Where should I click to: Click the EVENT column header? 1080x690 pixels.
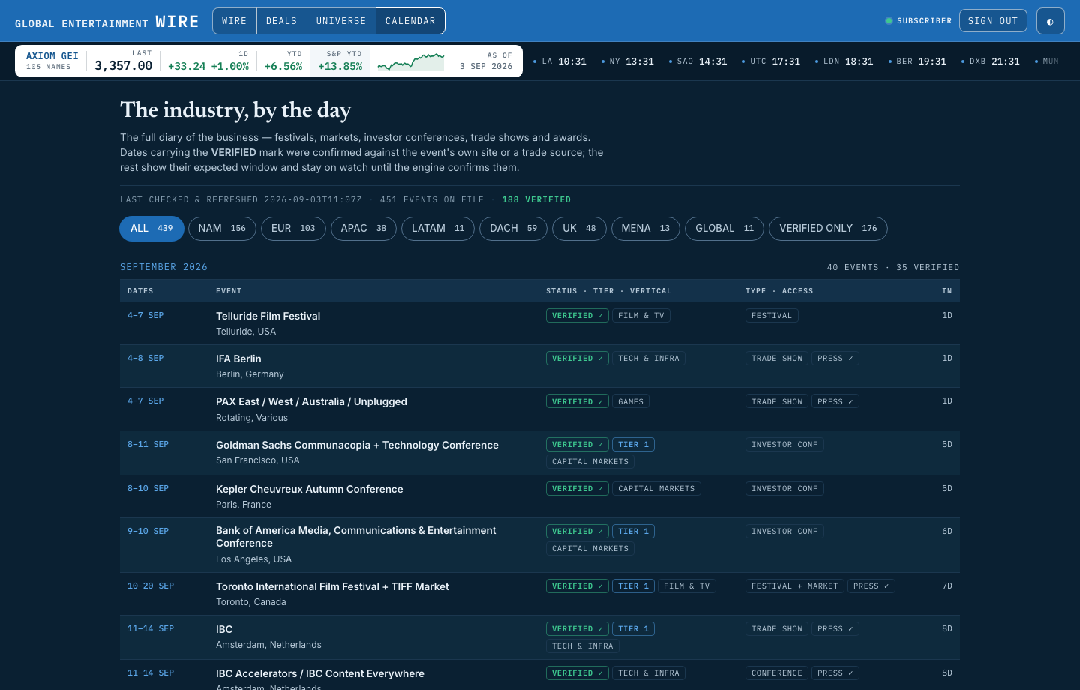coord(229,291)
